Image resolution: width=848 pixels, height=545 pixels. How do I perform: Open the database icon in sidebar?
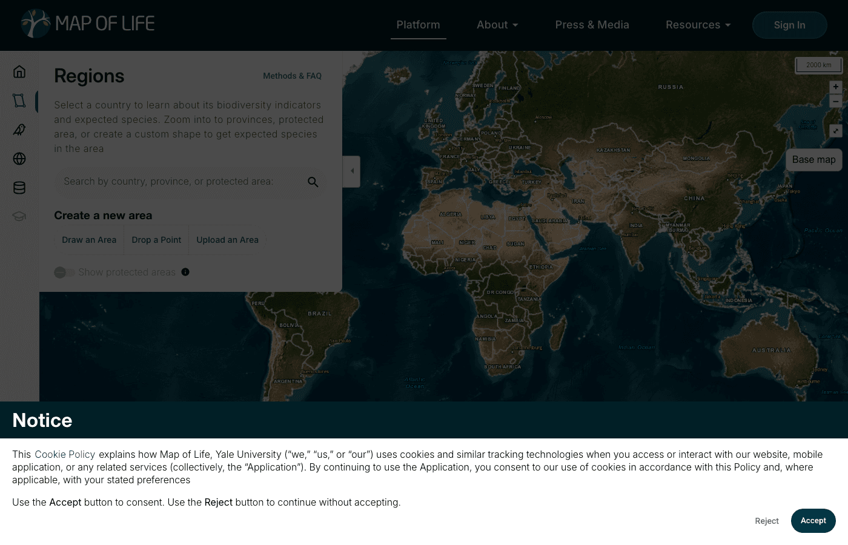click(19, 188)
